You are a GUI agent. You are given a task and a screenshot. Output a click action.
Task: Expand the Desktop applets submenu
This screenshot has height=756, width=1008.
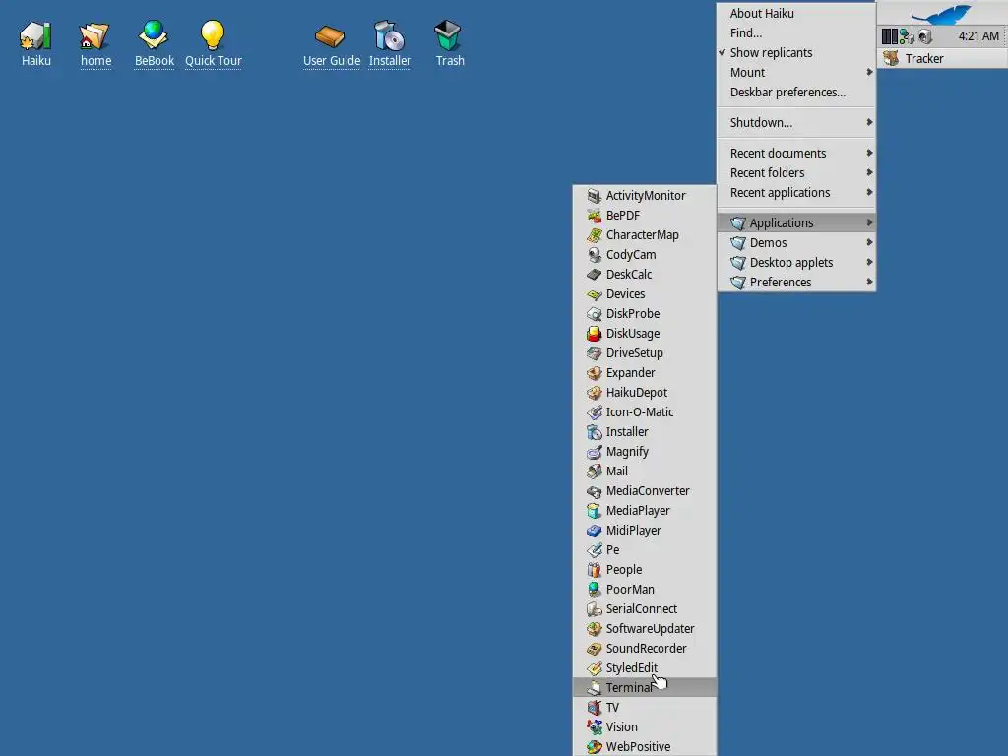[796, 262]
